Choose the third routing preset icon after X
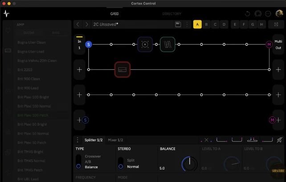 [x=252, y=140]
